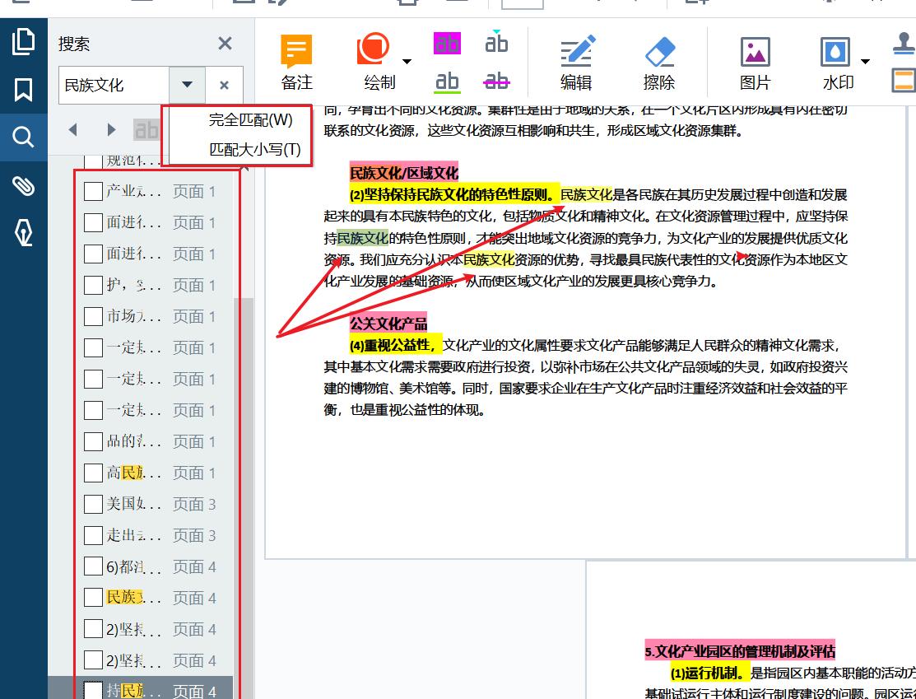The height and width of the screenshot is (699, 916).
Task: Choose 匹配大小写(T) search option
Action: coord(254,150)
